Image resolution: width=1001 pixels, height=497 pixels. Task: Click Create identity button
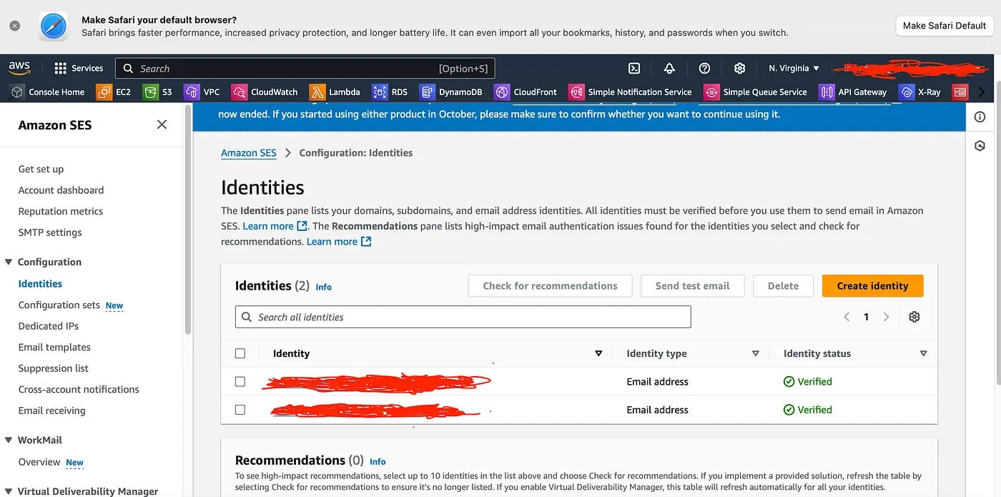872,285
